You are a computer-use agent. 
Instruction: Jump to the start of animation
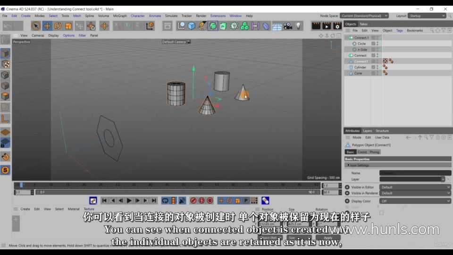[x=104, y=201]
